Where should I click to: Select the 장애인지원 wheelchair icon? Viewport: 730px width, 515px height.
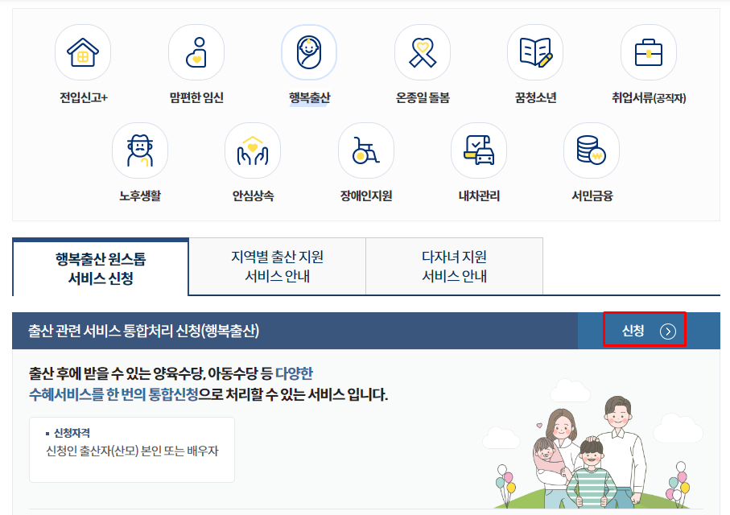click(x=366, y=150)
